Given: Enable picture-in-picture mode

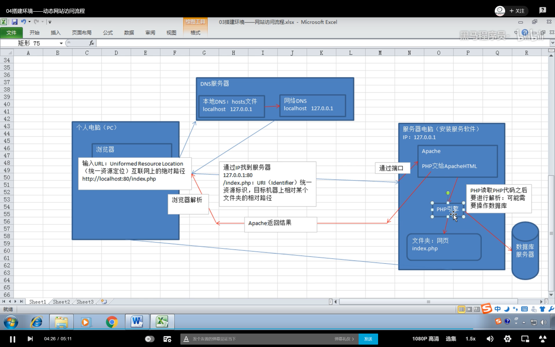Looking at the screenshot, I should pyautogui.click(x=525, y=339).
